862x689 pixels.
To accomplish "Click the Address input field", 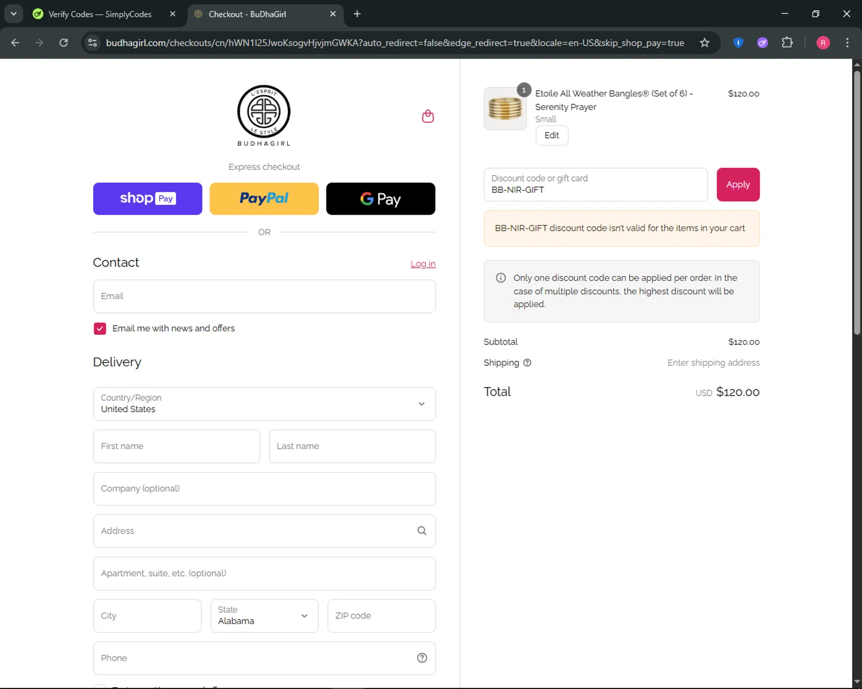I will click(264, 531).
